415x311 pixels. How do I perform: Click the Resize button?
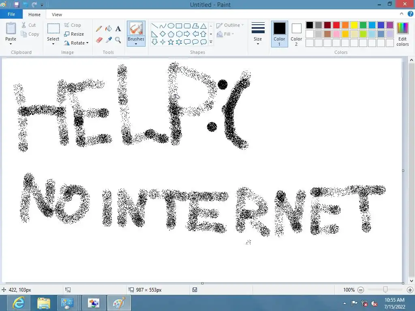[74, 34]
